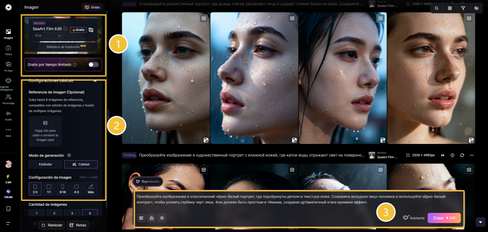Open the Video section in sidebar
488x232 pixels.
[8, 50]
